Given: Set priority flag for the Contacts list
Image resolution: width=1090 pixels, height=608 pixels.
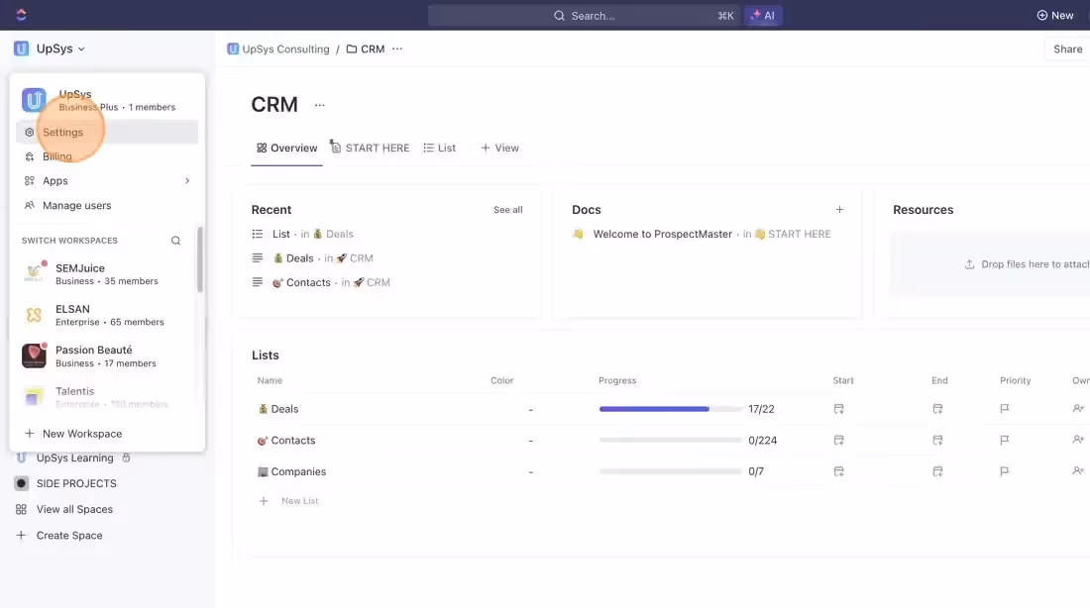Looking at the screenshot, I should 1004,440.
